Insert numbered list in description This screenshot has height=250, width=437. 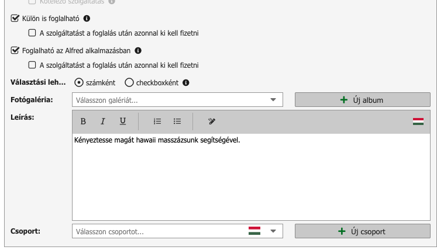(157, 121)
